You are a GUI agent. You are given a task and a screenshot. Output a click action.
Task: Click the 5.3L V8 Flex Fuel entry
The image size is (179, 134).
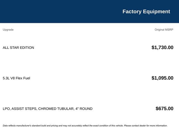click(17, 78)
